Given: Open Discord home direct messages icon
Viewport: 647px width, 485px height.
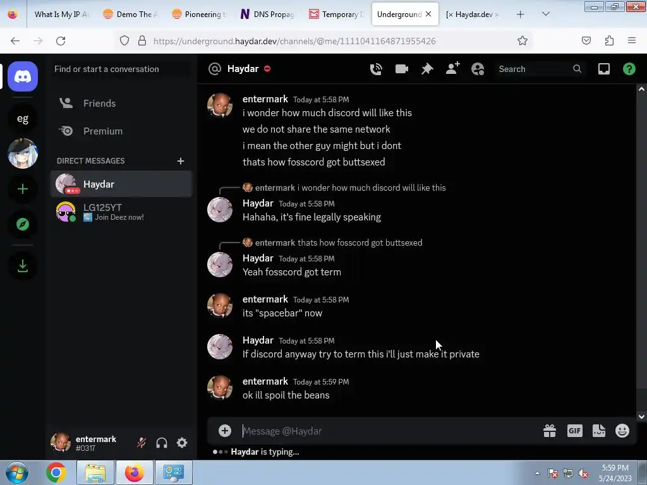Looking at the screenshot, I should tap(23, 76).
